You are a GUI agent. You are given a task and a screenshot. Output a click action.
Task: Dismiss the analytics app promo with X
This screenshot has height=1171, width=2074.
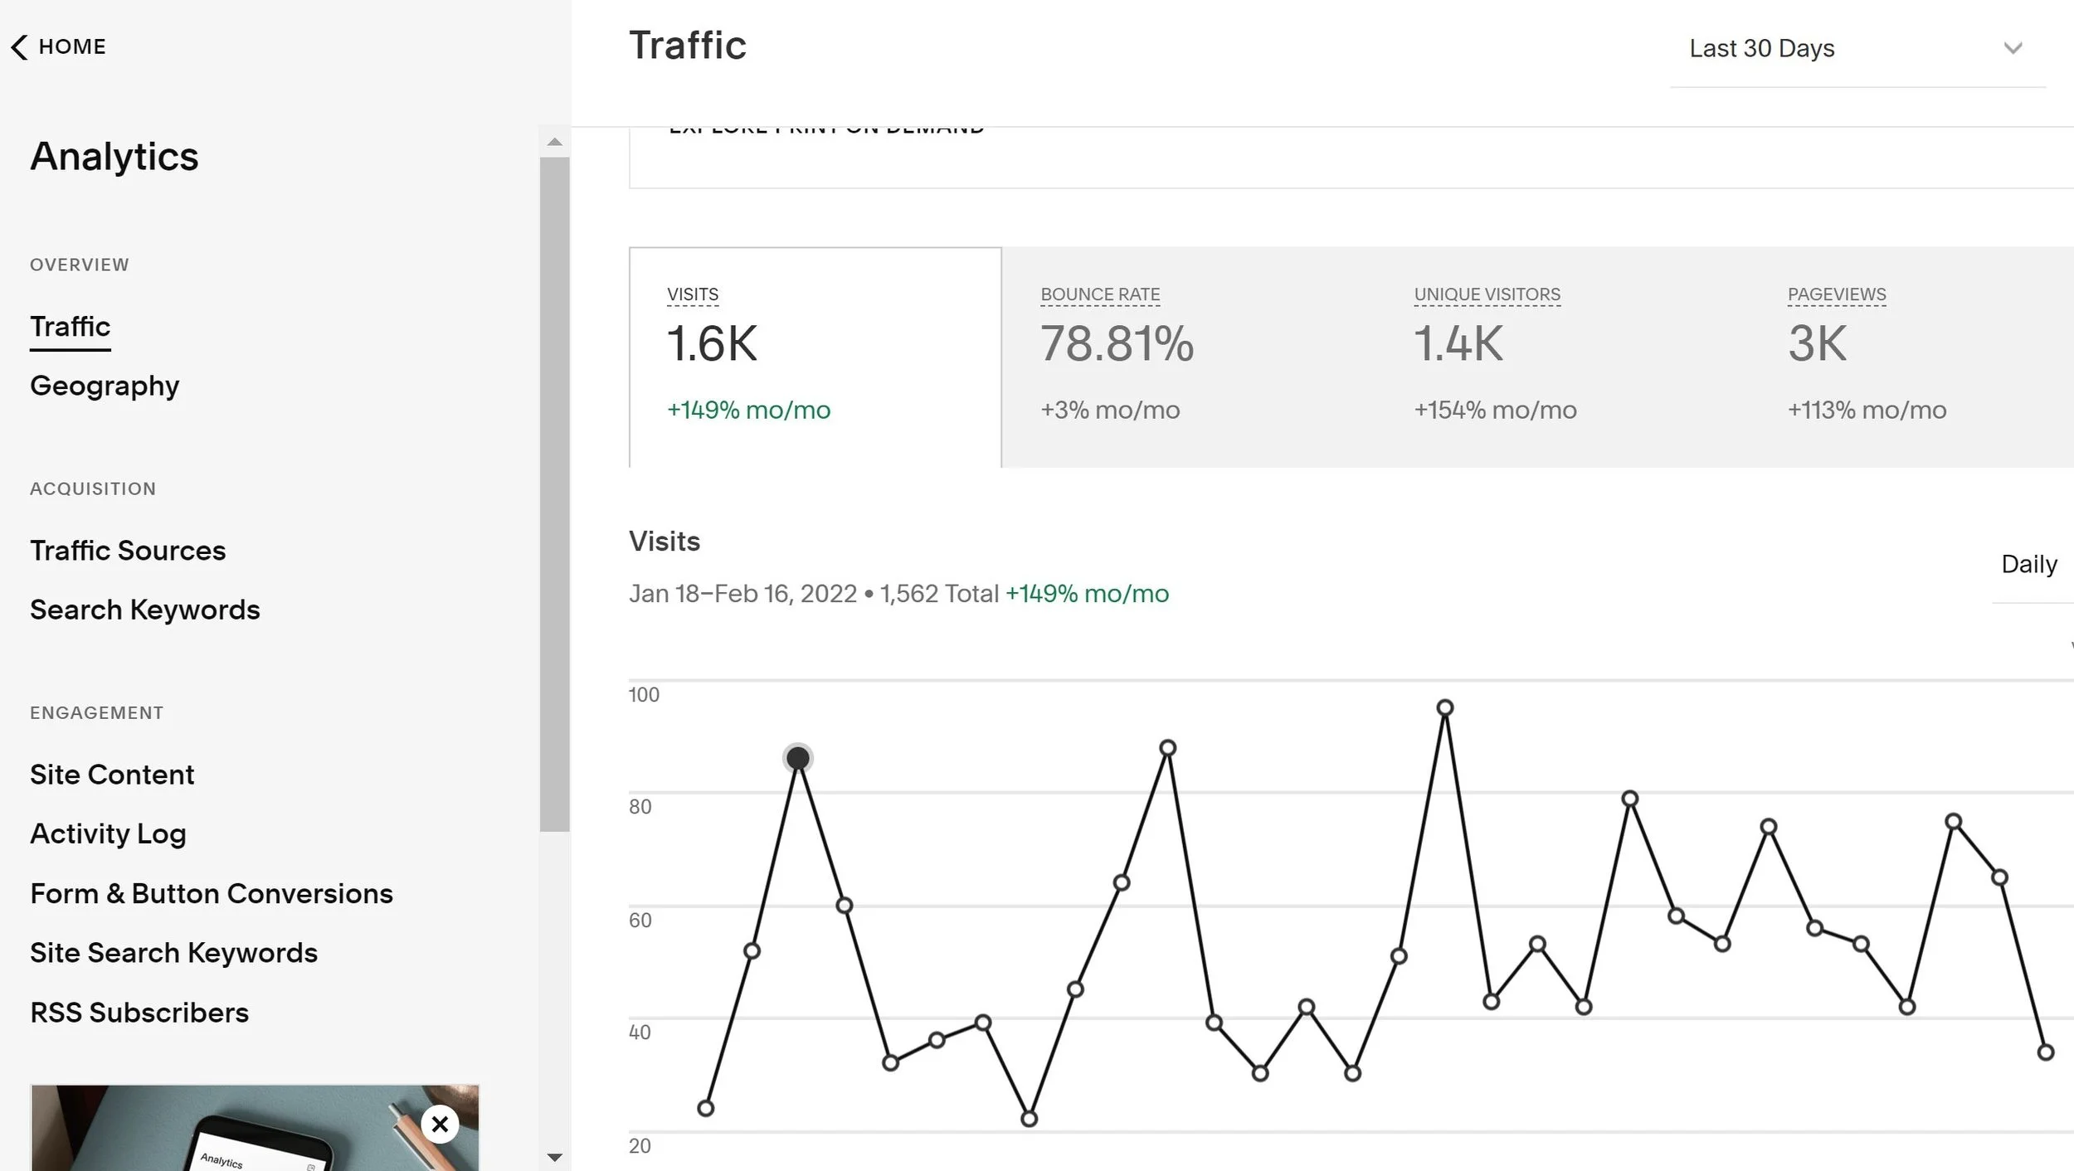(x=440, y=1124)
